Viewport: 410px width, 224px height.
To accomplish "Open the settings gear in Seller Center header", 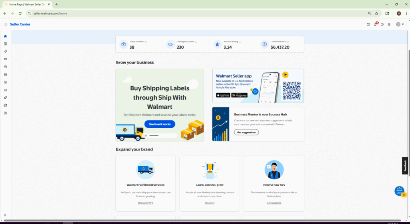I will (x=389, y=24).
